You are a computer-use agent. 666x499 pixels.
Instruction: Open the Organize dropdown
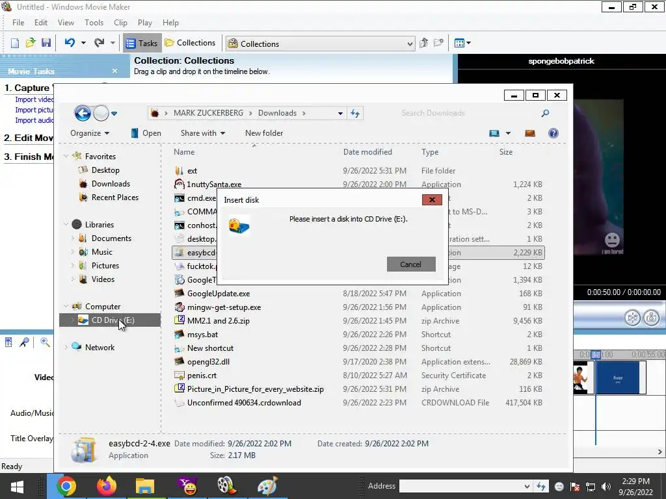(90, 133)
